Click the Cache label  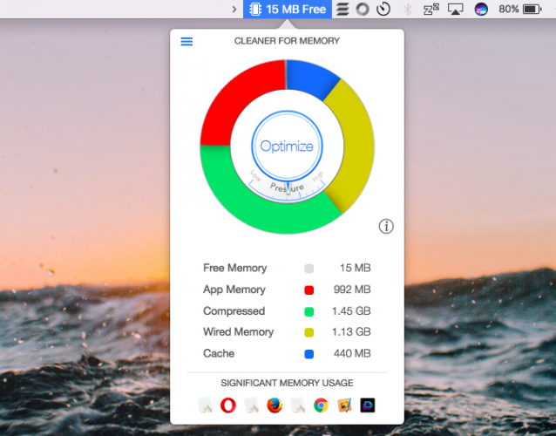point(219,353)
